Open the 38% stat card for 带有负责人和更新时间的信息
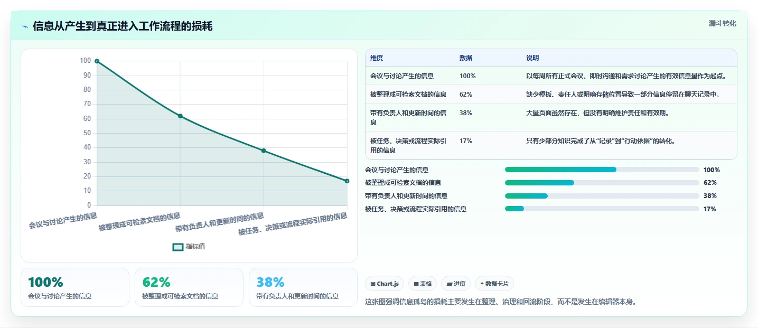 303,287
